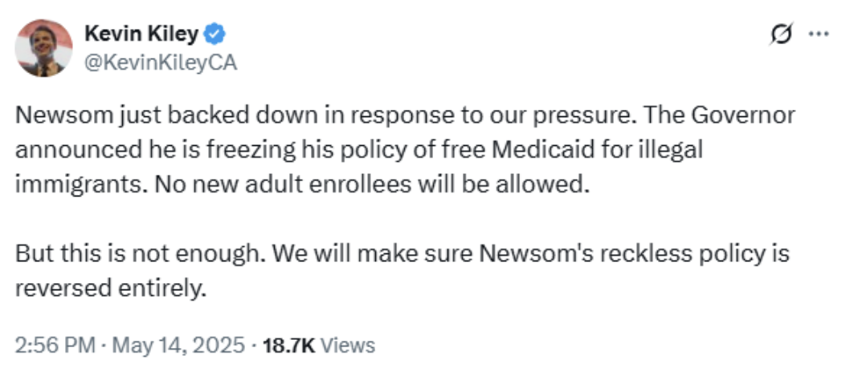
Task: Open the three-dot more options menu
Action: (819, 34)
